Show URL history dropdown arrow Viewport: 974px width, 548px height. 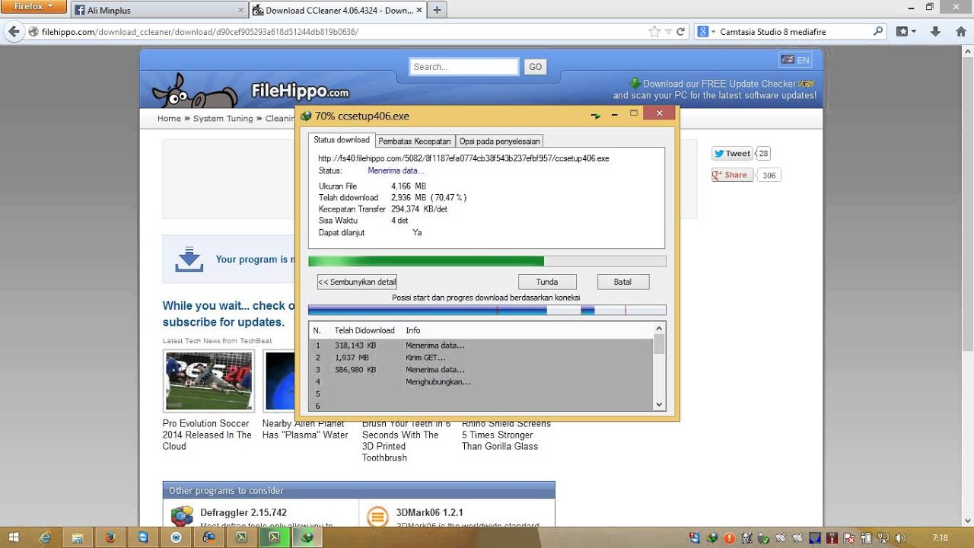coord(668,32)
